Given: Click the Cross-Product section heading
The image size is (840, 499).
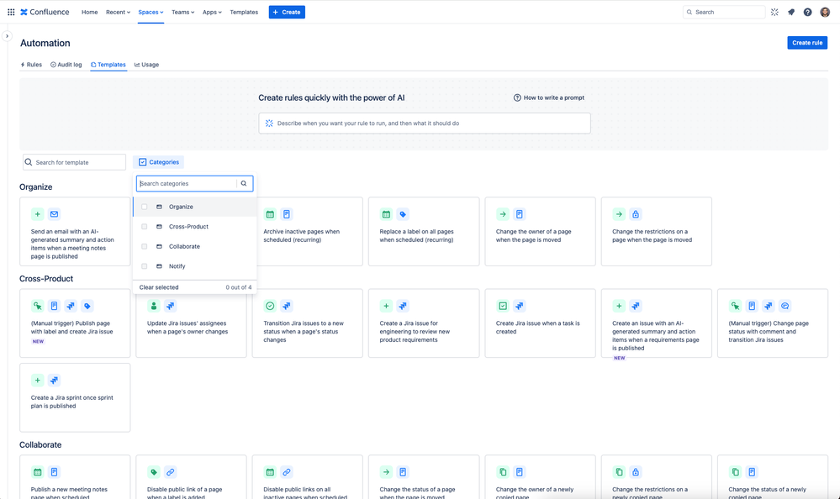Looking at the screenshot, I should (46, 278).
